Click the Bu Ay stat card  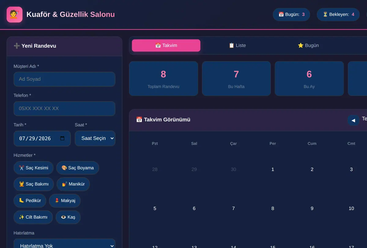tap(309, 79)
